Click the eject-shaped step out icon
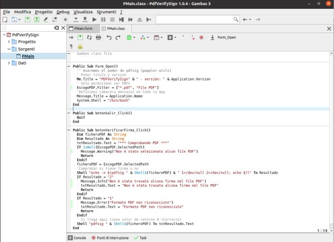 140,19
